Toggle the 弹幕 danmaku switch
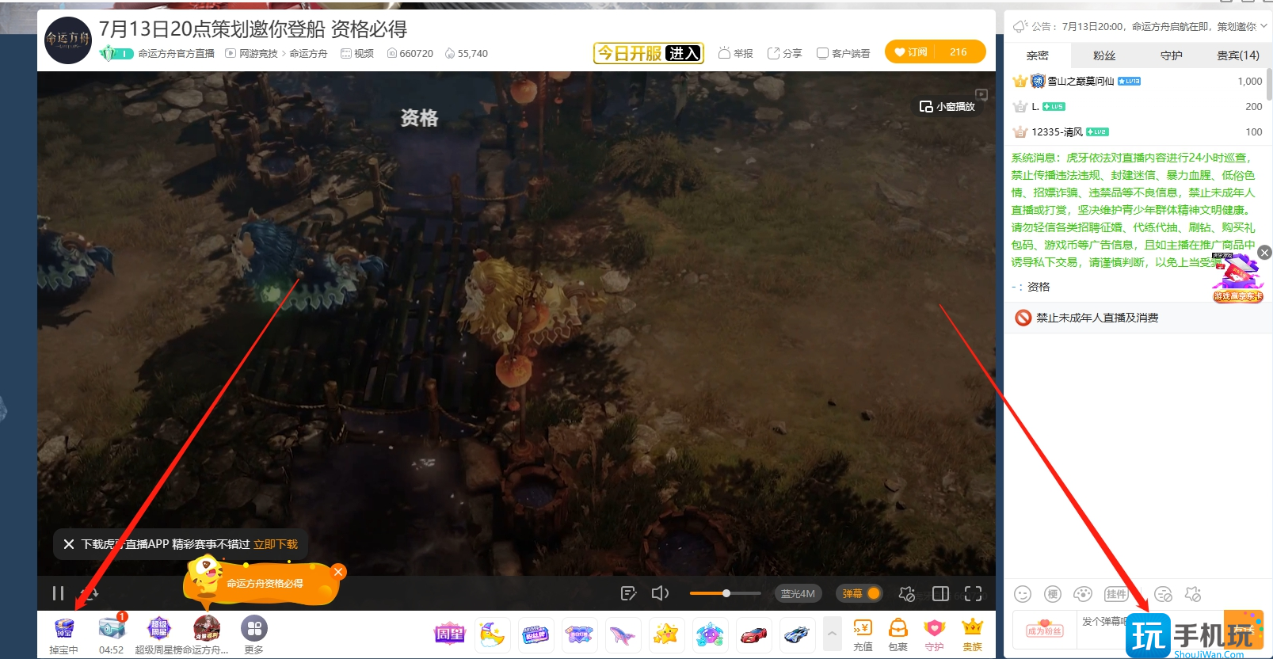Screen dimensions: 1273x659 (860, 593)
